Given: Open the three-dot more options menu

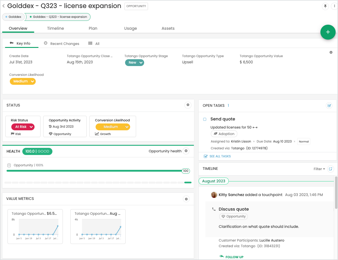Looking at the screenshot, I should pos(334,6).
